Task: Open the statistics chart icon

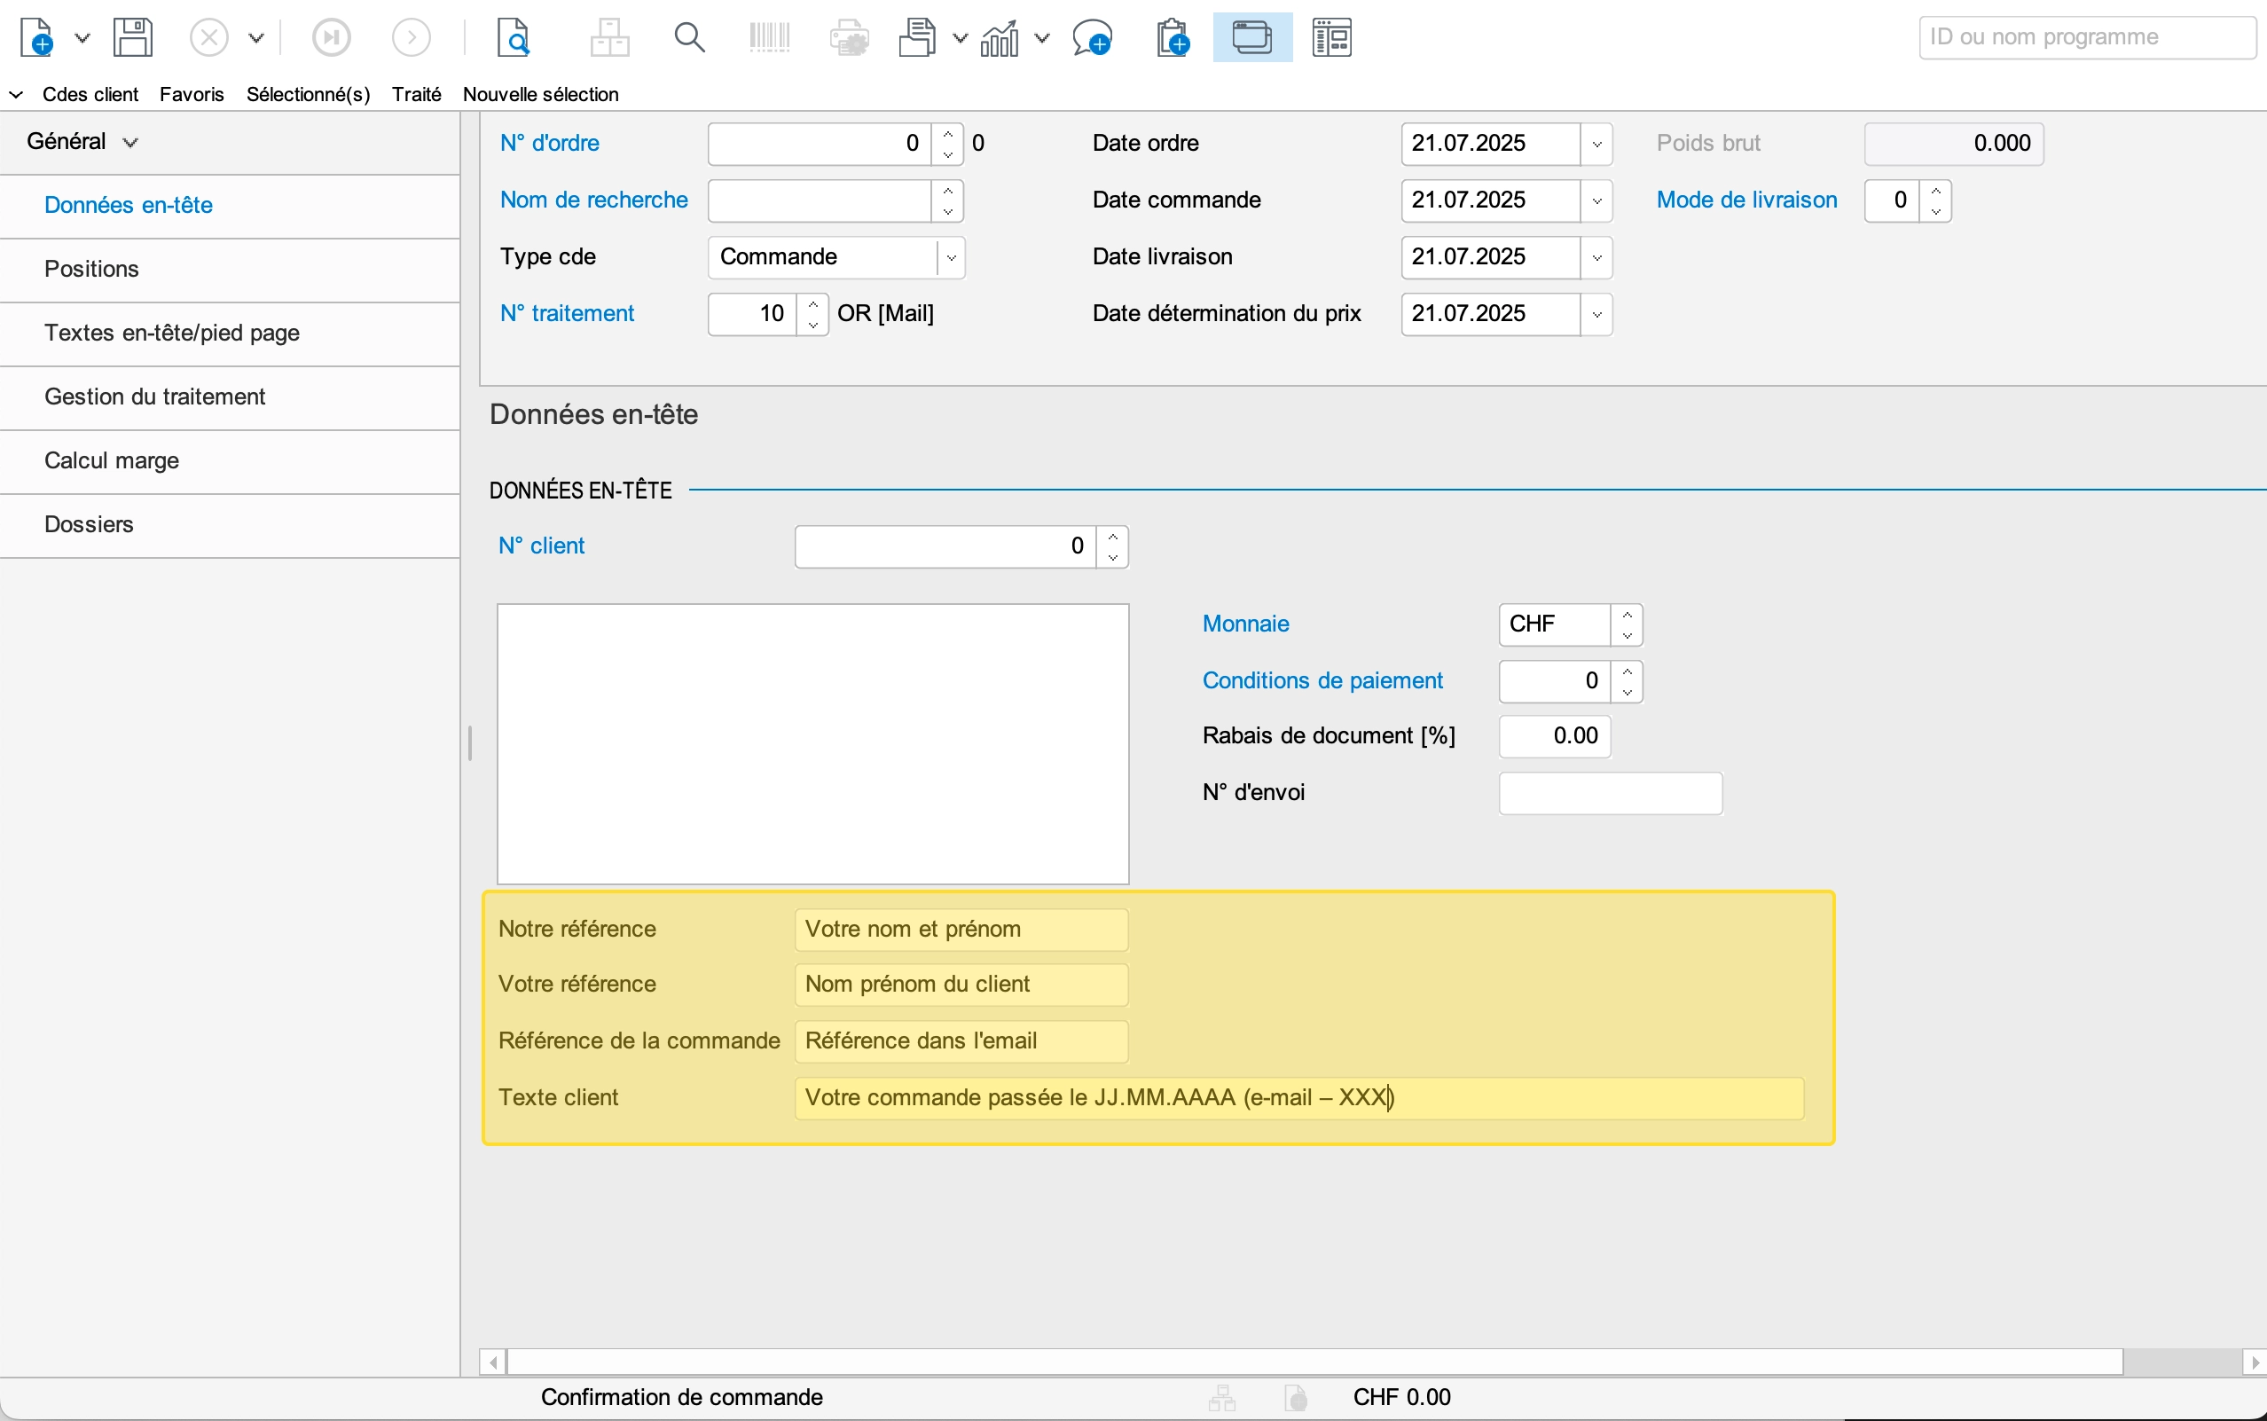Action: tap(1000, 38)
